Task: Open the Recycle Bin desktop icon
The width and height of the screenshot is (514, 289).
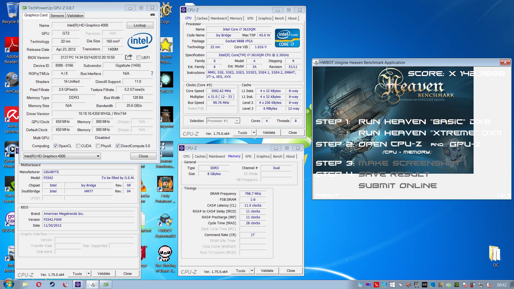Action: [x=11, y=13]
